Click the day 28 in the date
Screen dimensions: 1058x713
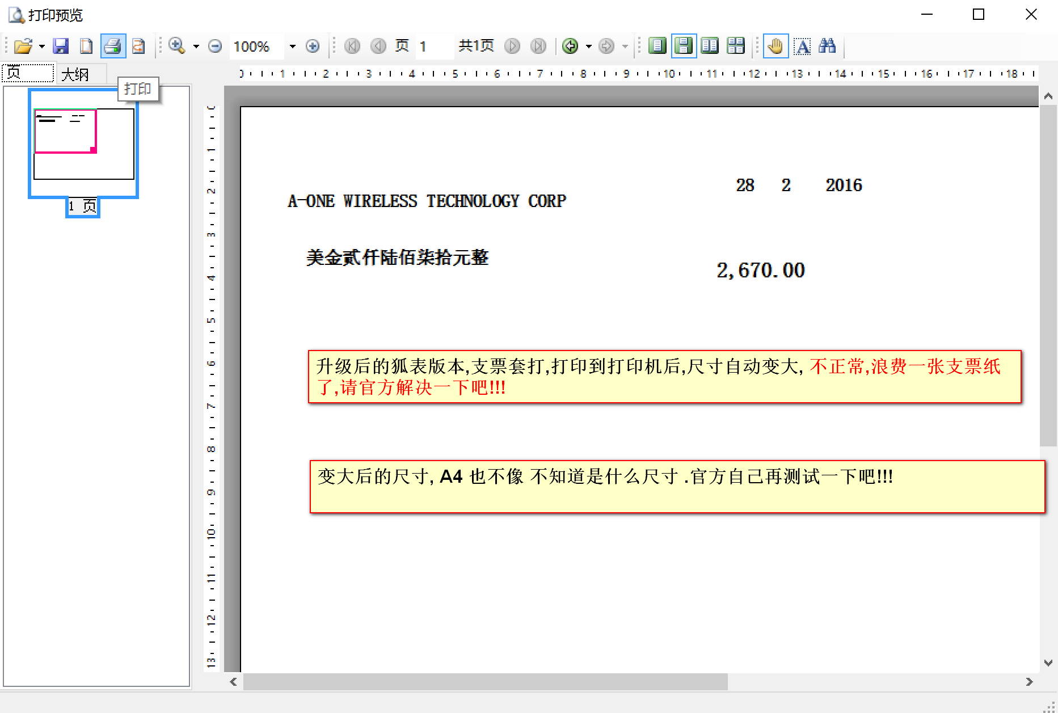point(745,185)
